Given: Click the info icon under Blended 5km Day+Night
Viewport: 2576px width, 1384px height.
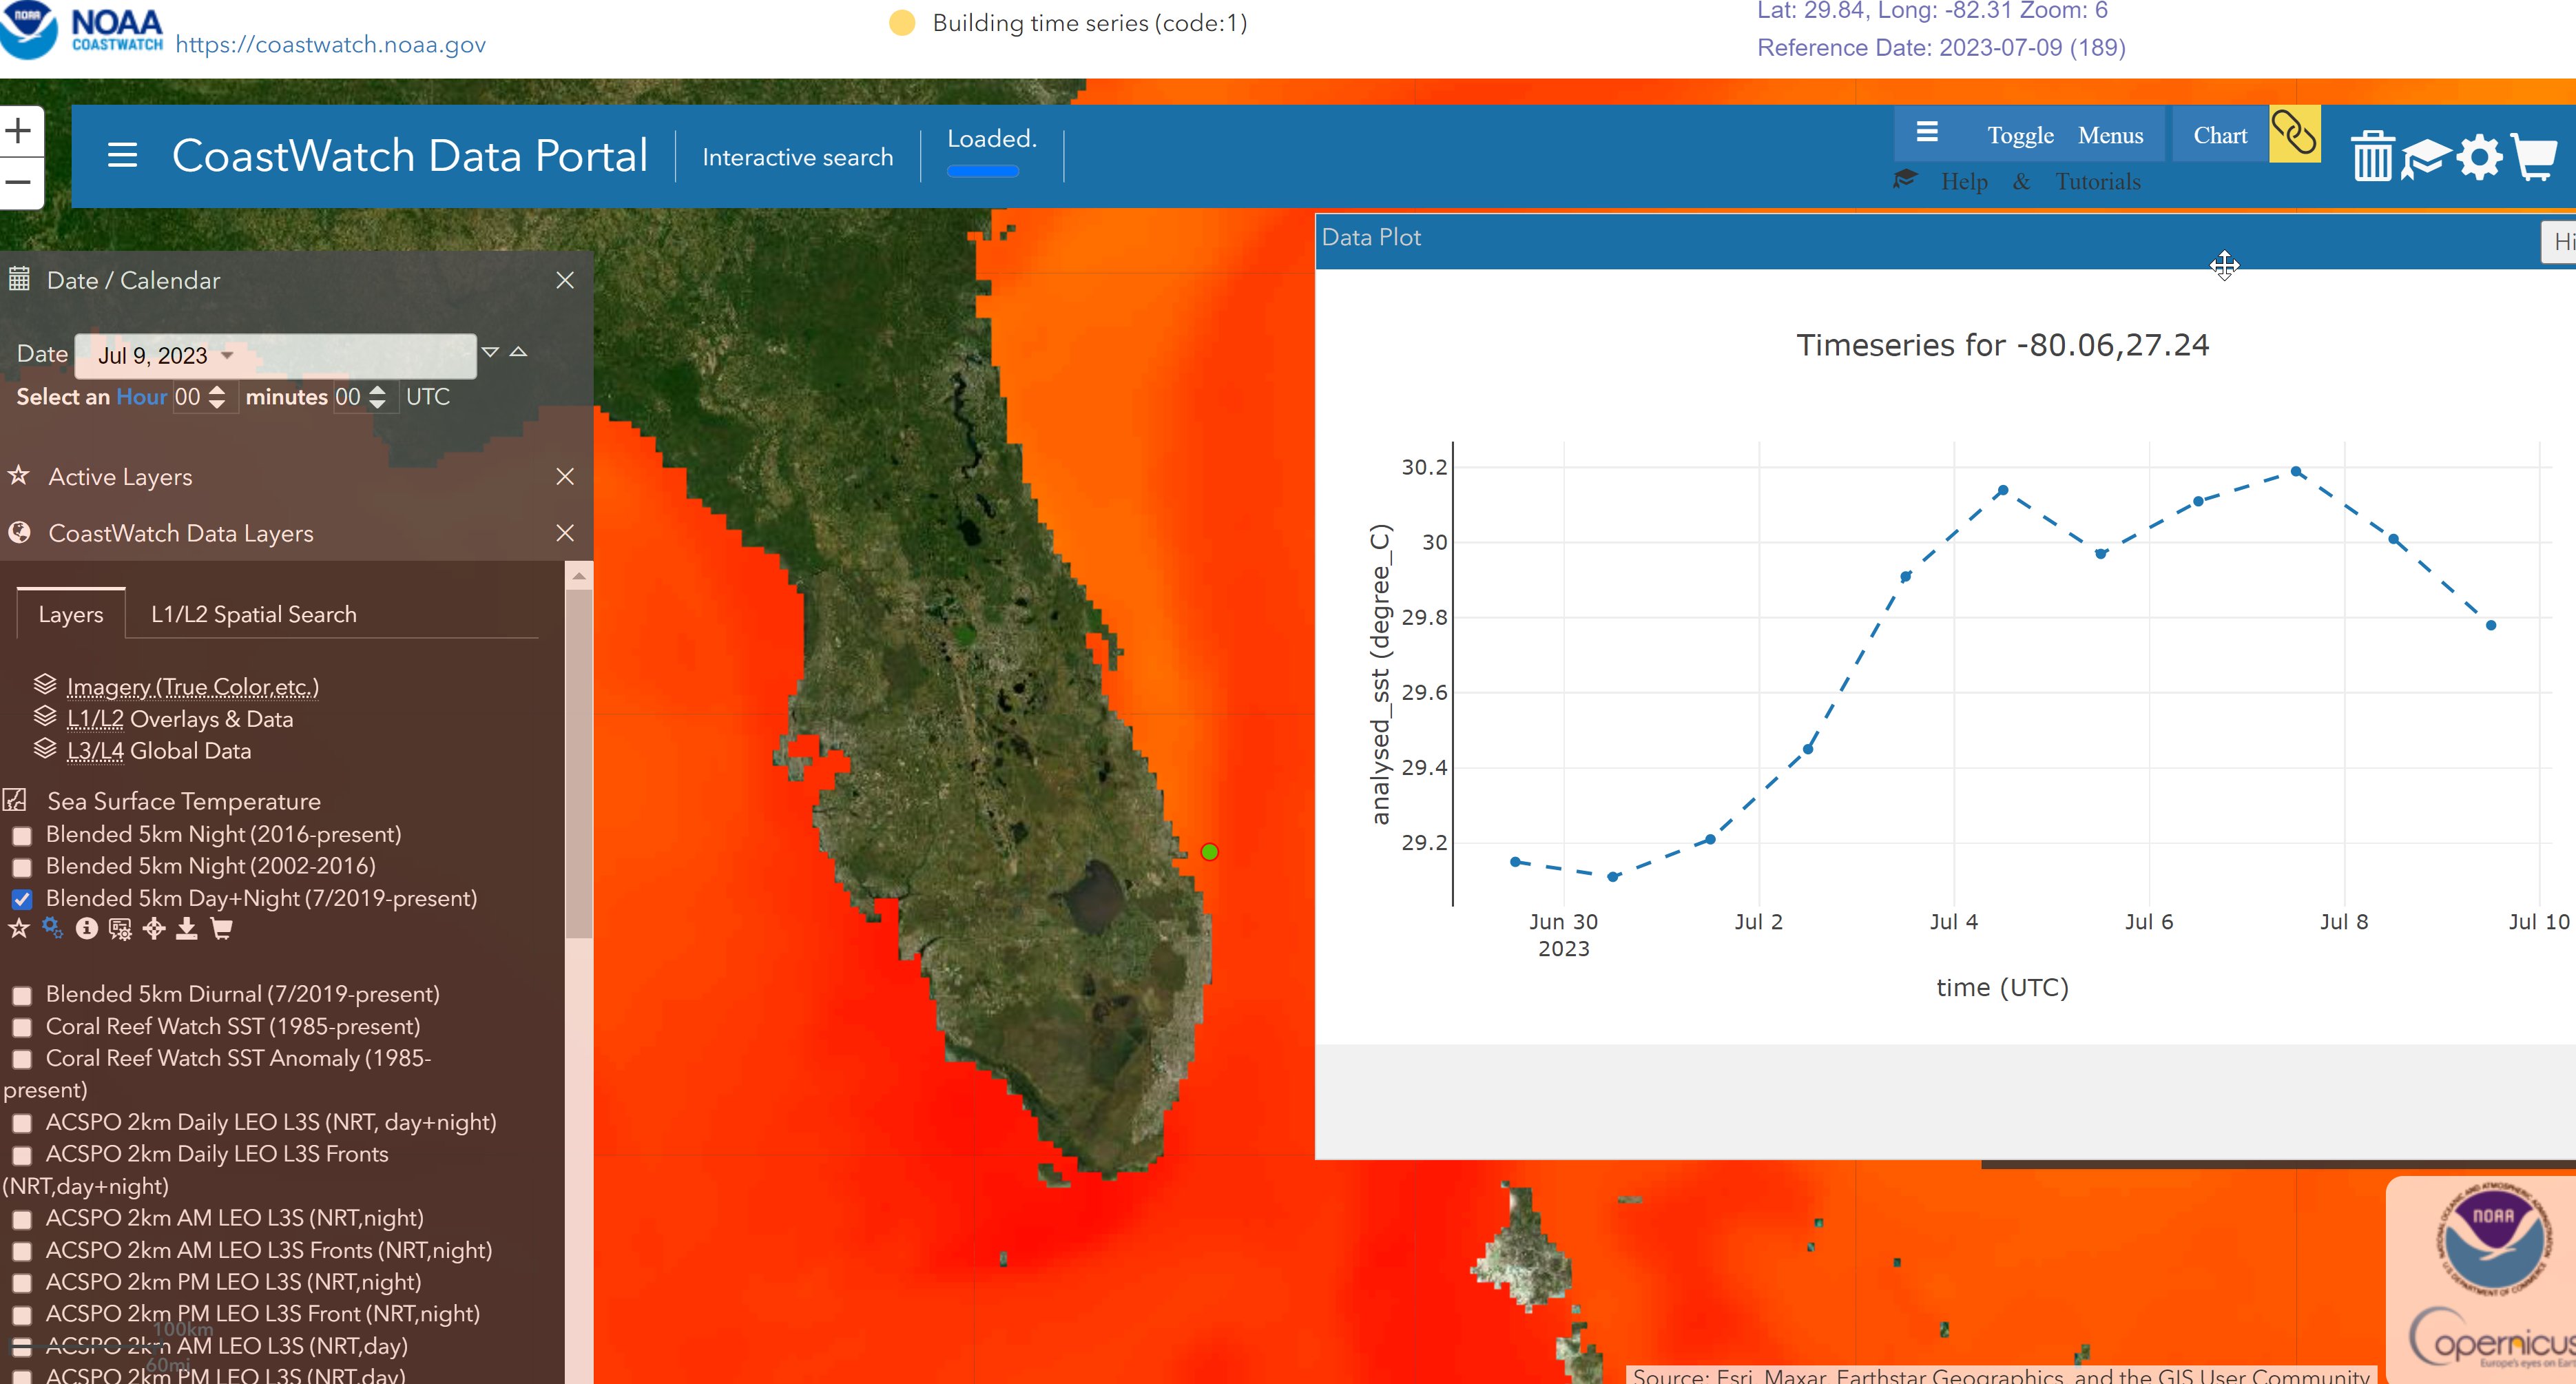Looking at the screenshot, I should tap(86, 930).
